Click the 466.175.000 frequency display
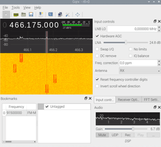Screen dimensions: 161x147 [x=34, y=25]
